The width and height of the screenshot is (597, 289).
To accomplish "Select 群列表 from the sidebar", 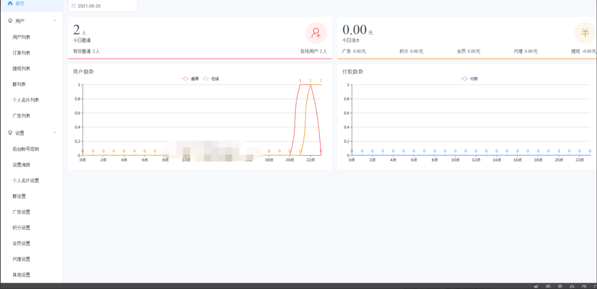I will (x=19, y=84).
